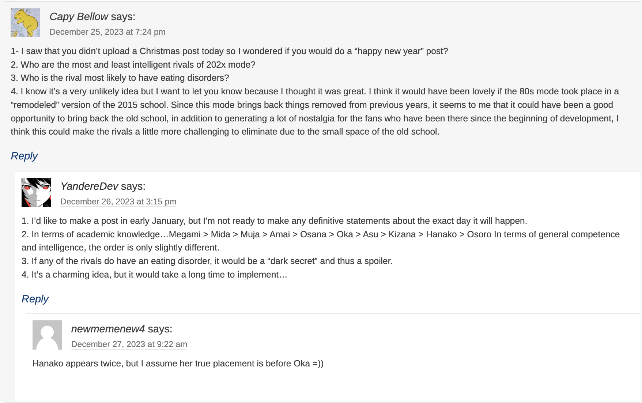Click YandereDev's answer about early January post
The width and height of the screenshot is (642, 403).
click(x=274, y=221)
